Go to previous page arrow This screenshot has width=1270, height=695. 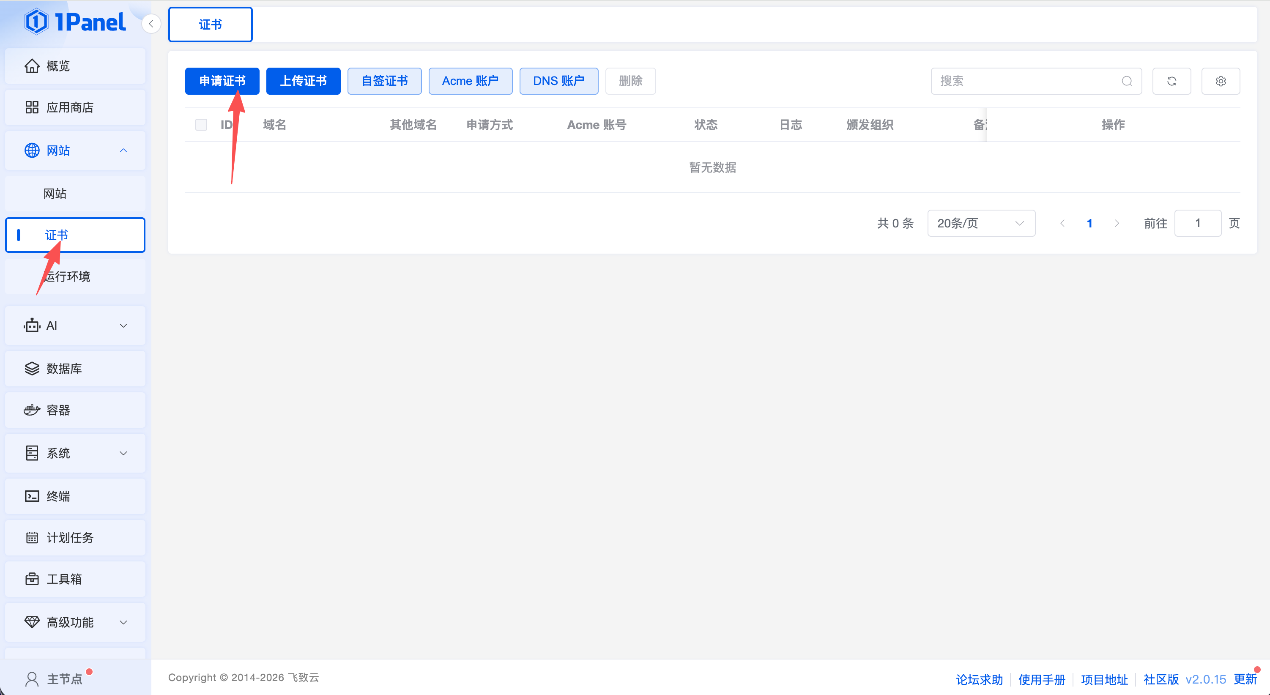pos(1062,223)
